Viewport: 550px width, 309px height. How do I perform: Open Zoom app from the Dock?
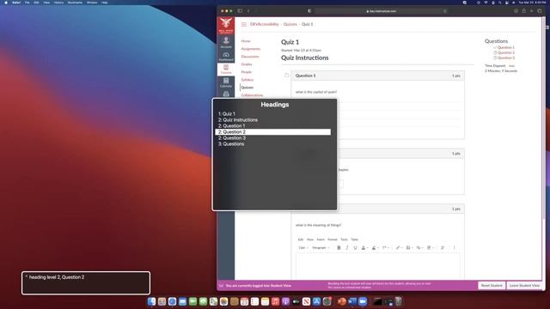click(x=363, y=301)
